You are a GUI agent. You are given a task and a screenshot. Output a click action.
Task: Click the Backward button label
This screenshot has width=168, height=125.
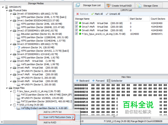[84, 81]
